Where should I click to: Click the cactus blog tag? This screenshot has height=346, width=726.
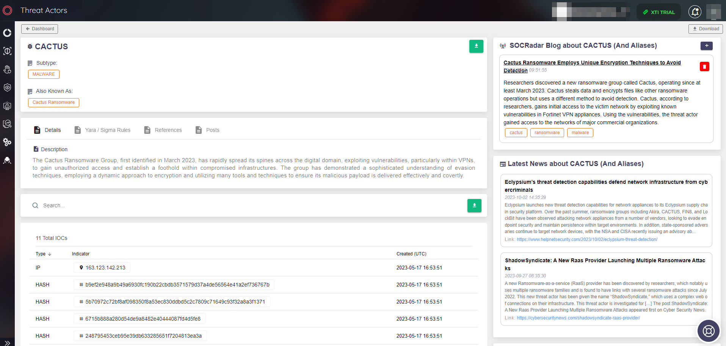coord(516,133)
